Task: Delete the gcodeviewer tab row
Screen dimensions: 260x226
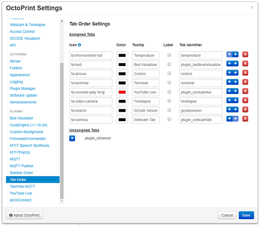Action: tap(245, 109)
